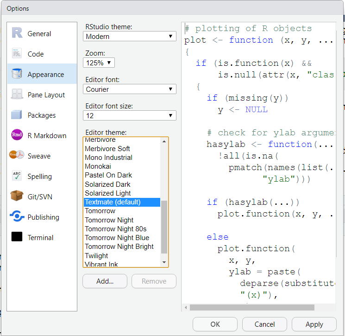This screenshot has width=345, height=336.
Task: Open the Git/SVN box icon
Action: click(17, 197)
